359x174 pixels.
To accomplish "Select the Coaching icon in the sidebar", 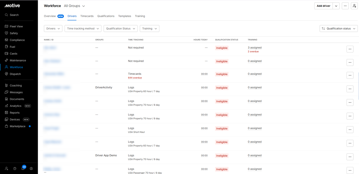I will coord(7,85).
